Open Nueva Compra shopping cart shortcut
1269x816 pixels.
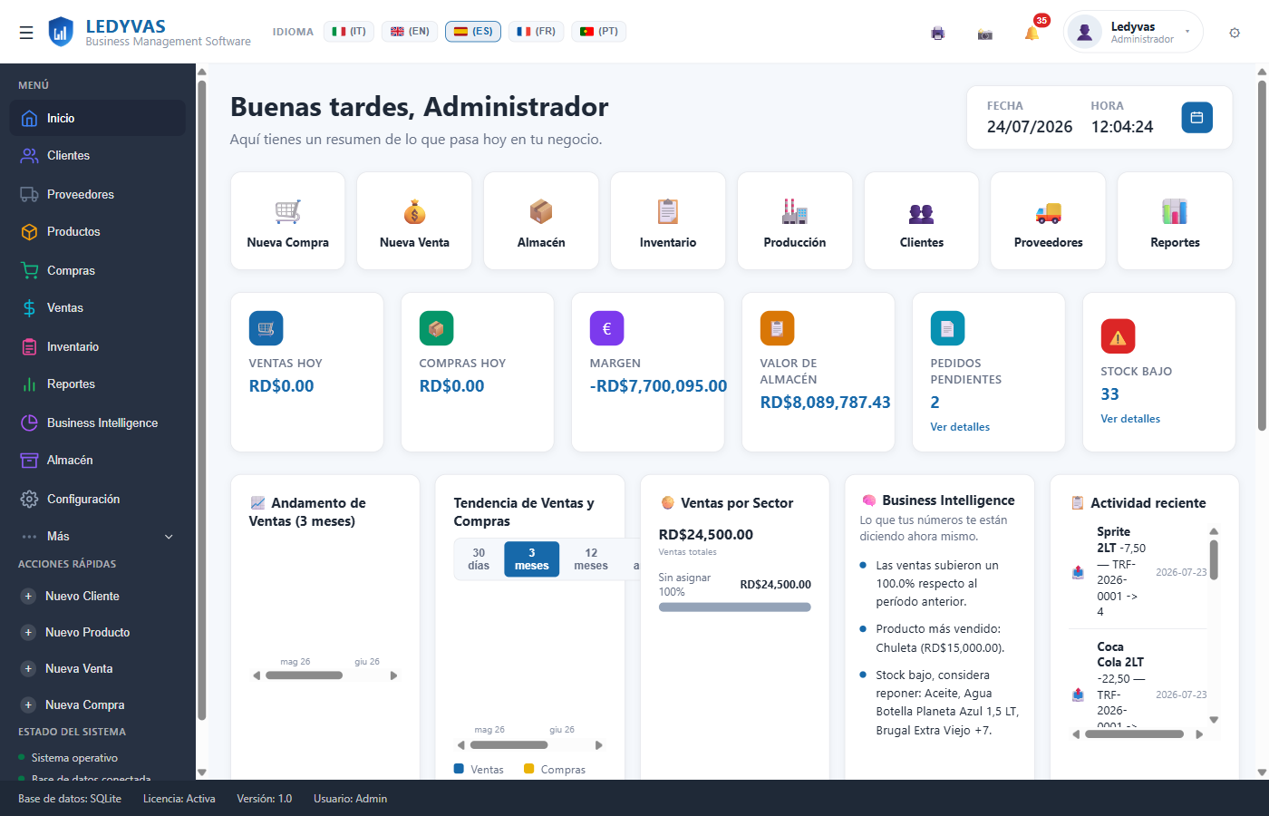[x=288, y=221]
